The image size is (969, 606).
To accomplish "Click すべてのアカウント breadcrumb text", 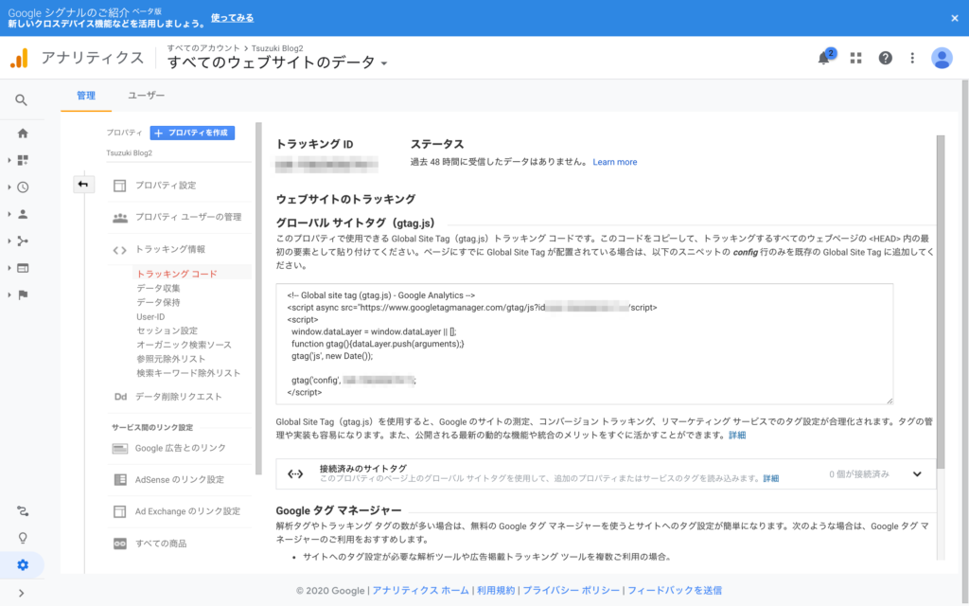I will pyautogui.click(x=203, y=48).
